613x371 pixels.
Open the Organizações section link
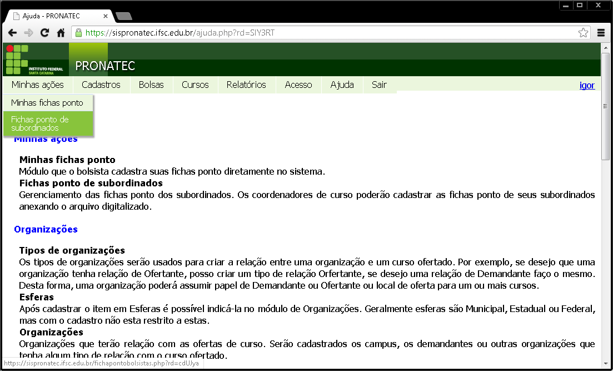click(46, 229)
